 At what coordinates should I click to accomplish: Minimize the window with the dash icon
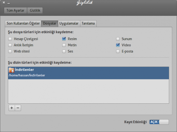point(9,3)
